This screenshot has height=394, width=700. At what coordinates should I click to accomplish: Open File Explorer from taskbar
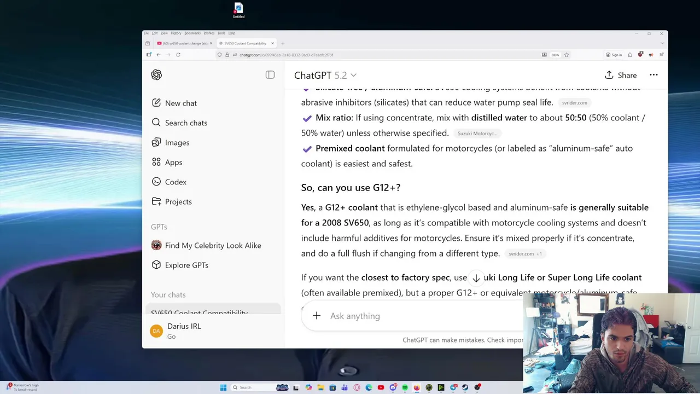[x=321, y=387]
